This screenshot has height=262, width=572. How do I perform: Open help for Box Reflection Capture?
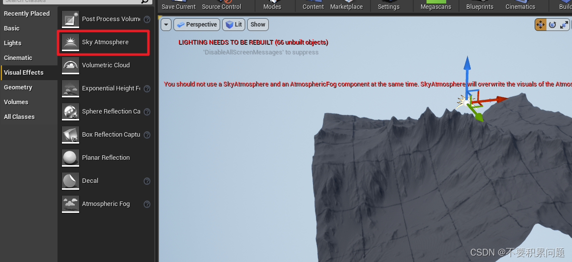(x=147, y=135)
